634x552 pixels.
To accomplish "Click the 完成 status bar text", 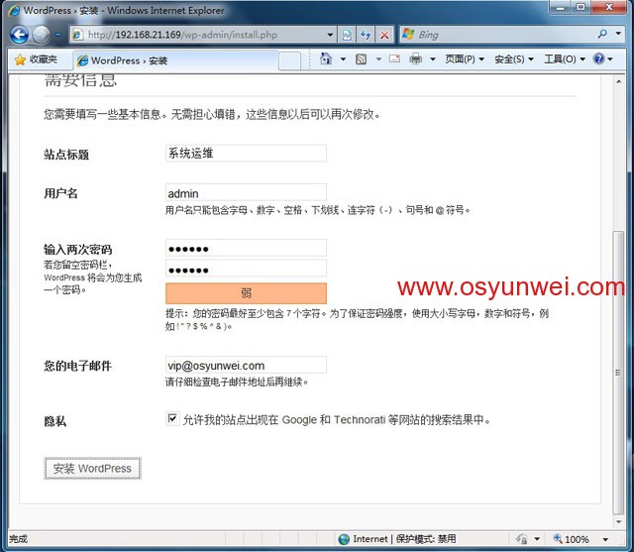I will click(18, 539).
